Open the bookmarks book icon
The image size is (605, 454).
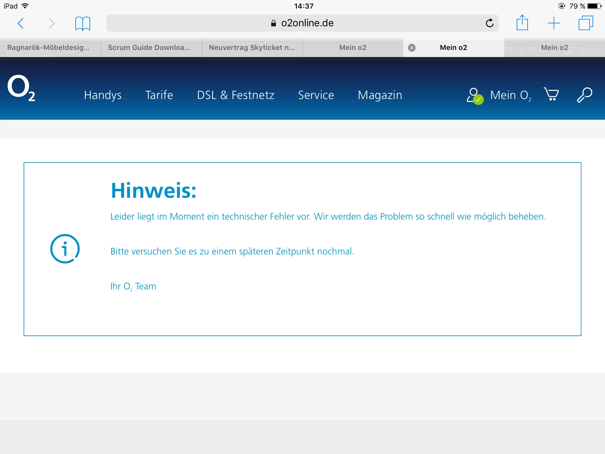coord(82,23)
